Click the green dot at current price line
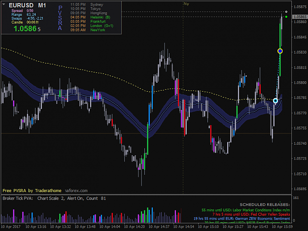The width and height of the screenshot is (308, 231). click(286, 17)
